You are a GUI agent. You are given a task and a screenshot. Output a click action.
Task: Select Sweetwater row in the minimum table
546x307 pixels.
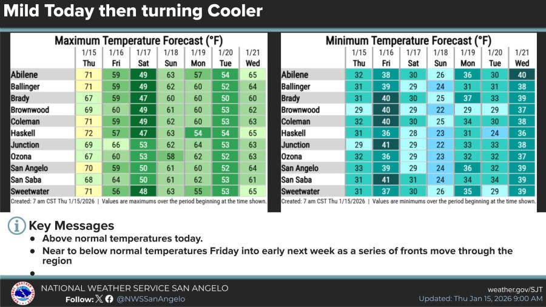(300, 192)
